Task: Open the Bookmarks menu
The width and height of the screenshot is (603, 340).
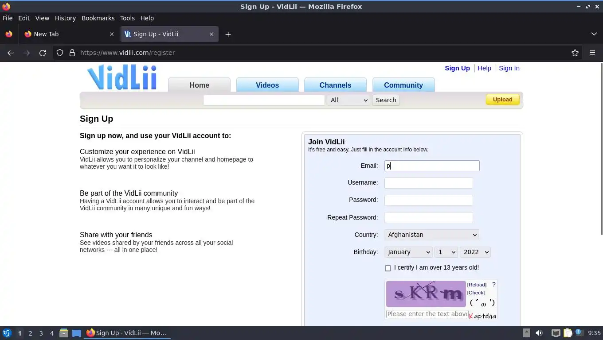Action: tap(98, 18)
